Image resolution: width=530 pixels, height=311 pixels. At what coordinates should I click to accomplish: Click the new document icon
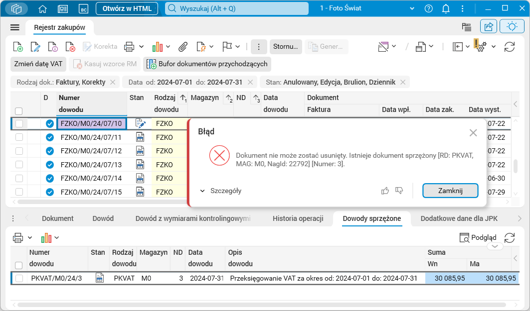pos(18,47)
